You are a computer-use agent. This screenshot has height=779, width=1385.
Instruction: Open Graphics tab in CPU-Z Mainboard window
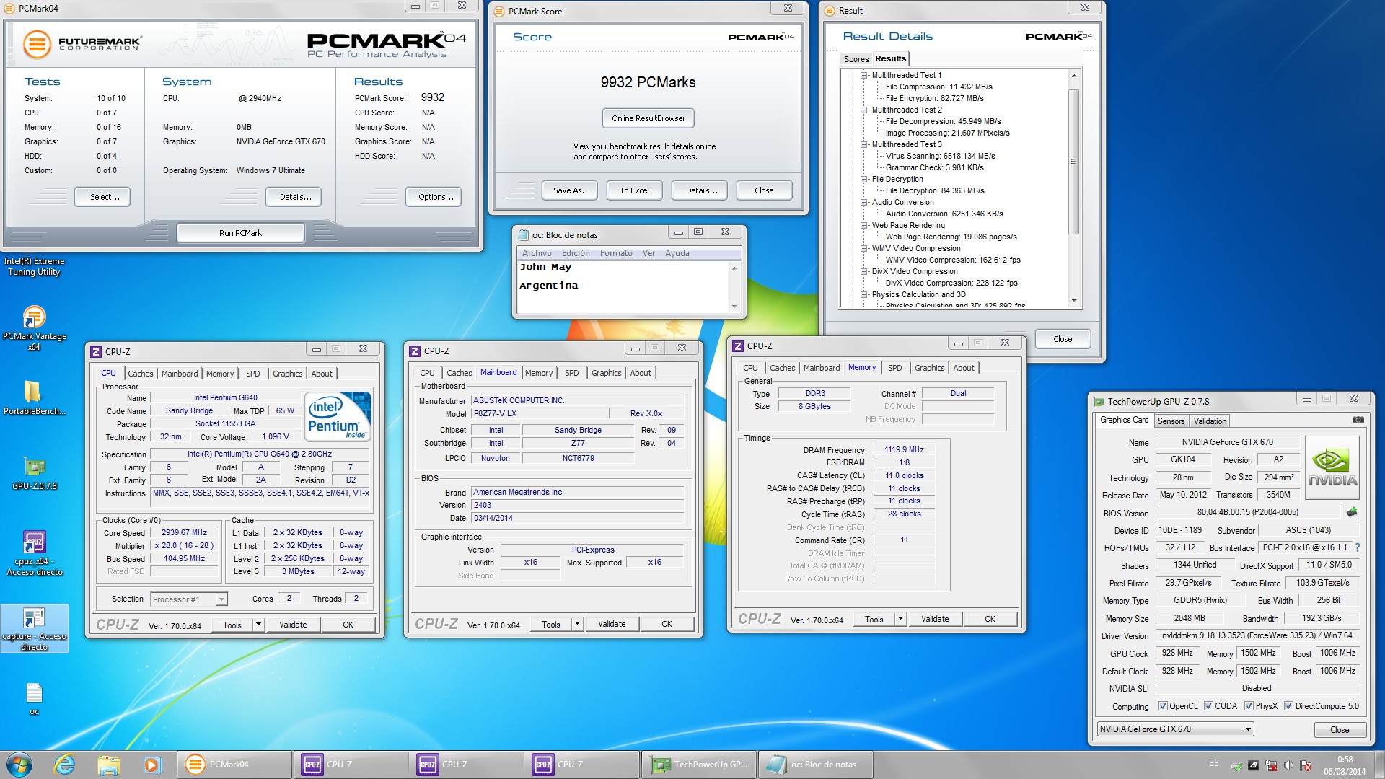point(606,373)
